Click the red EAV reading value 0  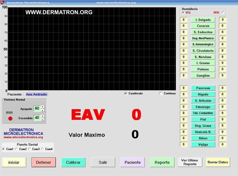[137, 115]
